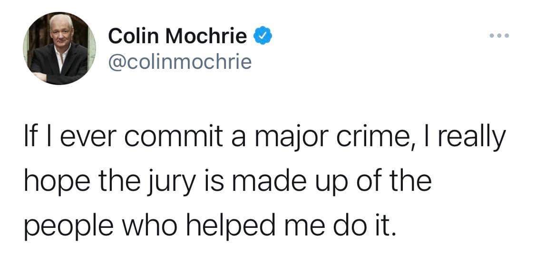Screen dimensions: 535x263
Task: Click the tweet's second line starting with "hope"
Action: [228, 183]
